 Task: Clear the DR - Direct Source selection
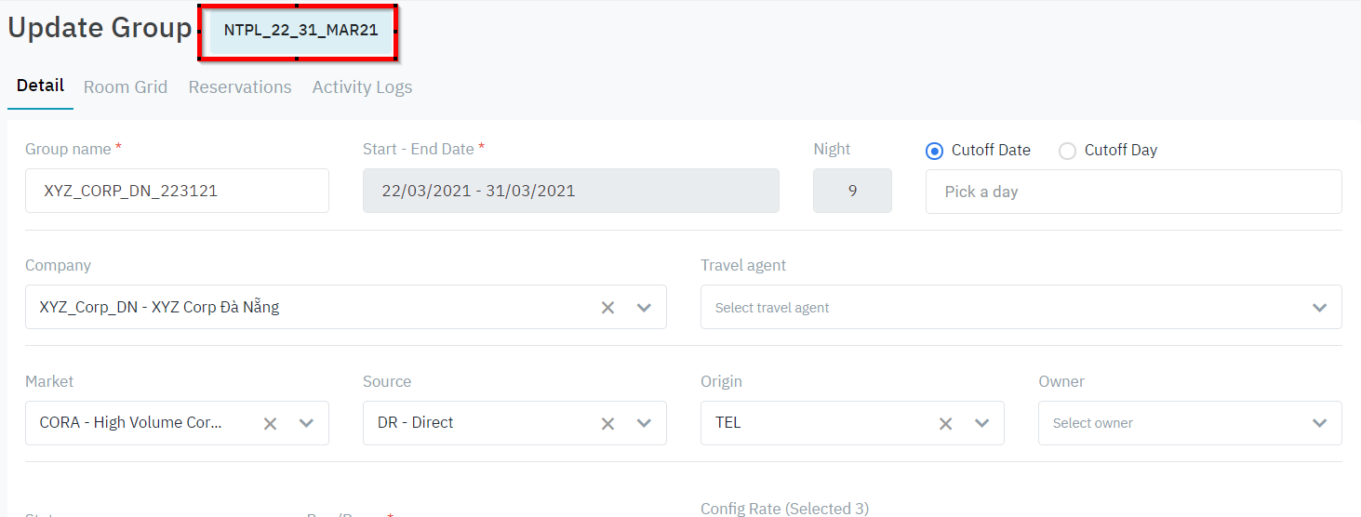pos(607,423)
